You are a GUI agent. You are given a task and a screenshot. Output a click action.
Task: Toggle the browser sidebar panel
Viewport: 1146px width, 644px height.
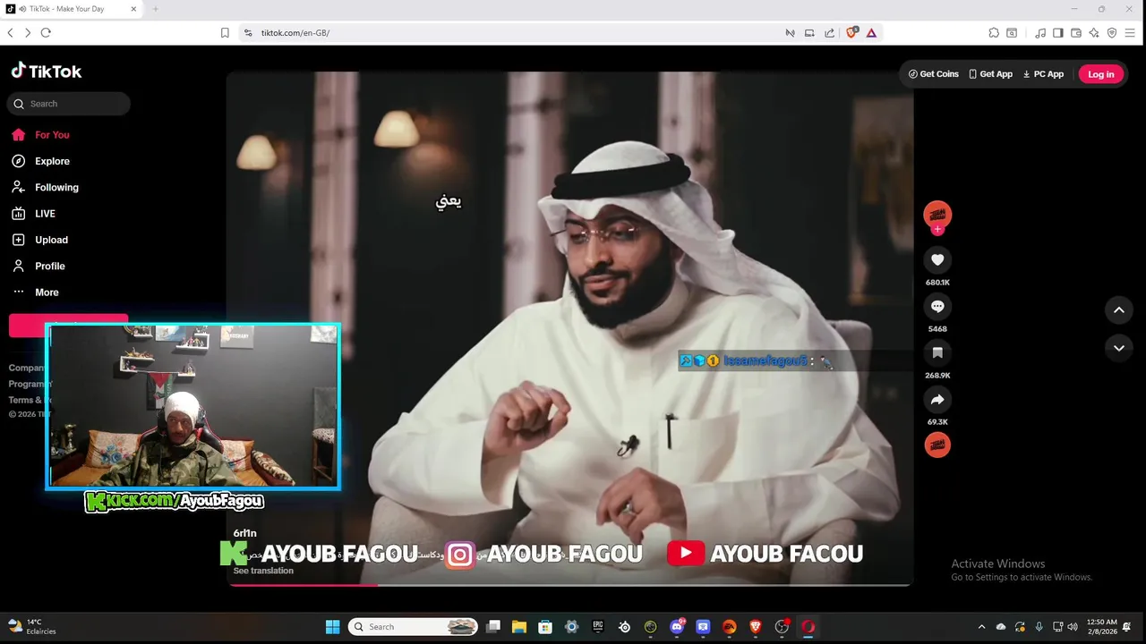pyautogui.click(x=1057, y=32)
